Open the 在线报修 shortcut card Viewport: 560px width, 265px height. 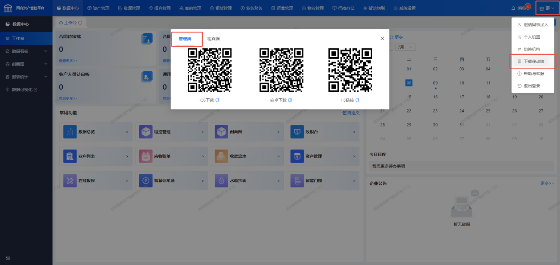point(96,181)
